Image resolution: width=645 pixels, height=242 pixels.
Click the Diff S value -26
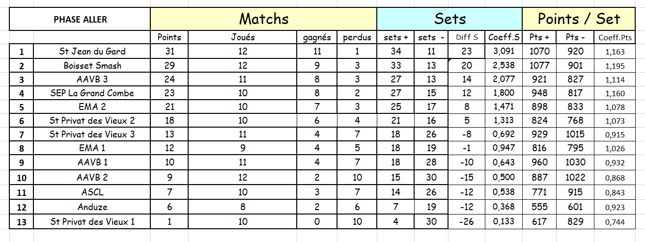point(467,222)
